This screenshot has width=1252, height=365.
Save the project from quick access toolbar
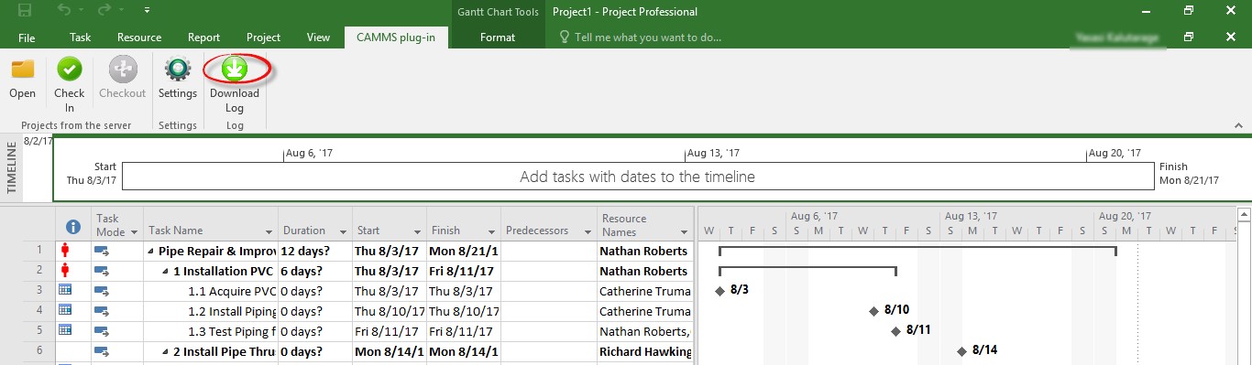pyautogui.click(x=25, y=11)
